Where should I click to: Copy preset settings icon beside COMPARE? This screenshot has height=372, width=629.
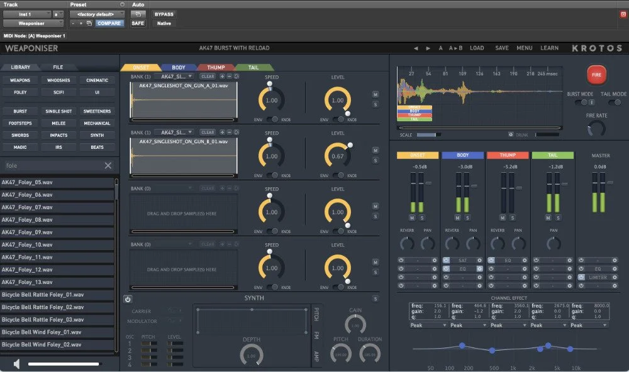click(89, 23)
